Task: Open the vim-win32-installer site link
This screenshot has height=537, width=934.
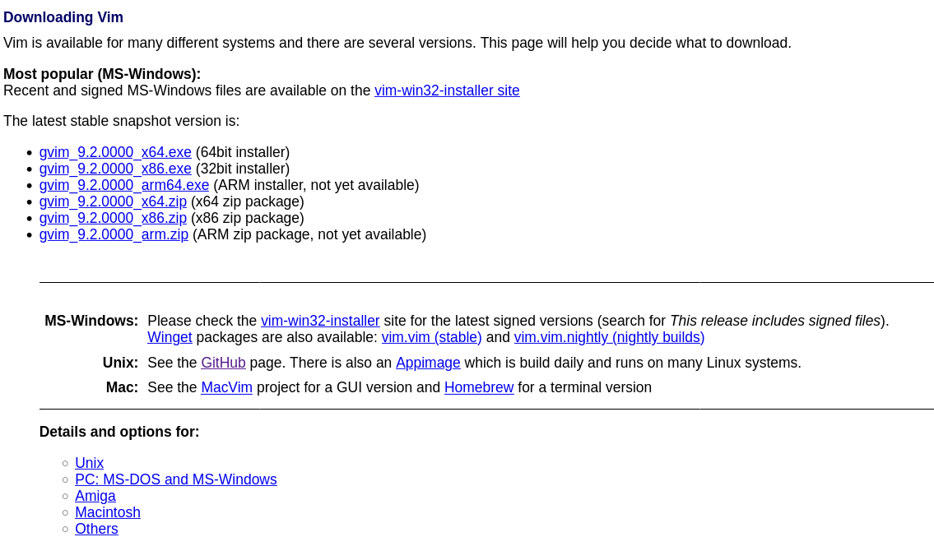Action: (447, 90)
